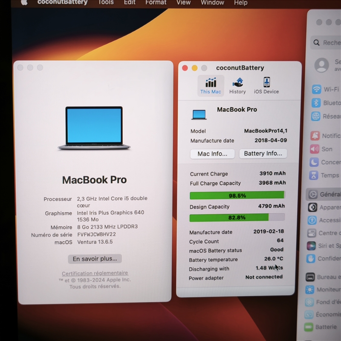Screen dimensions: 341x341
Task: Open the Format menu
Action: click(156, 3)
